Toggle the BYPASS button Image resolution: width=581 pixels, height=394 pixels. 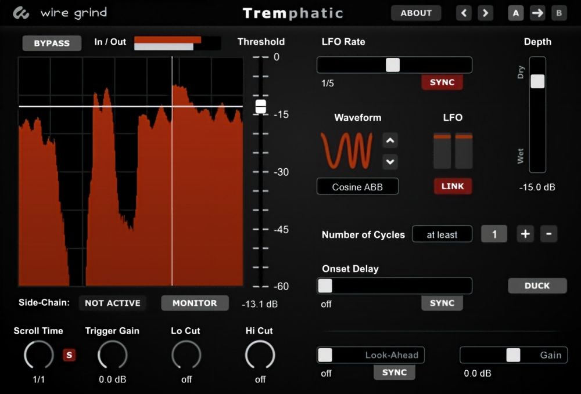52,44
